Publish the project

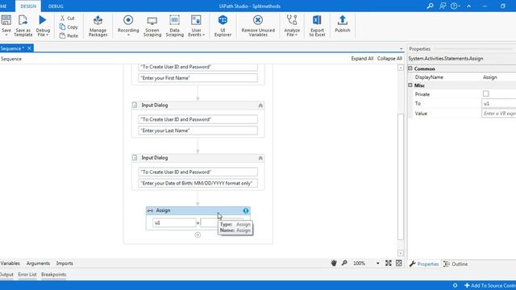click(342, 23)
